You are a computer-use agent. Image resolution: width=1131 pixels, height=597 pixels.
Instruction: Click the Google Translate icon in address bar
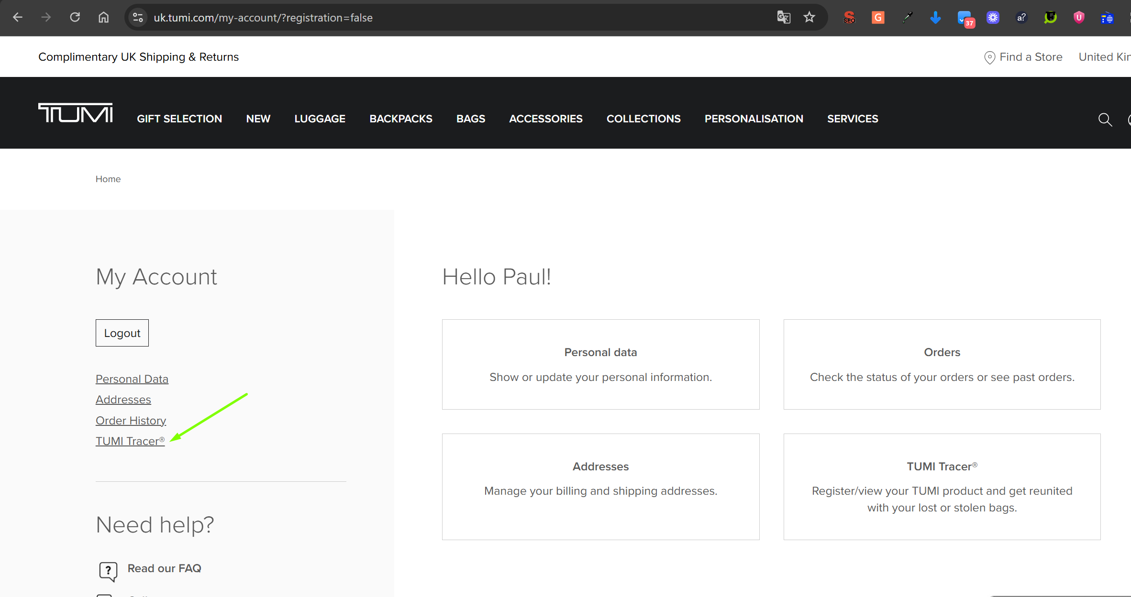click(783, 18)
